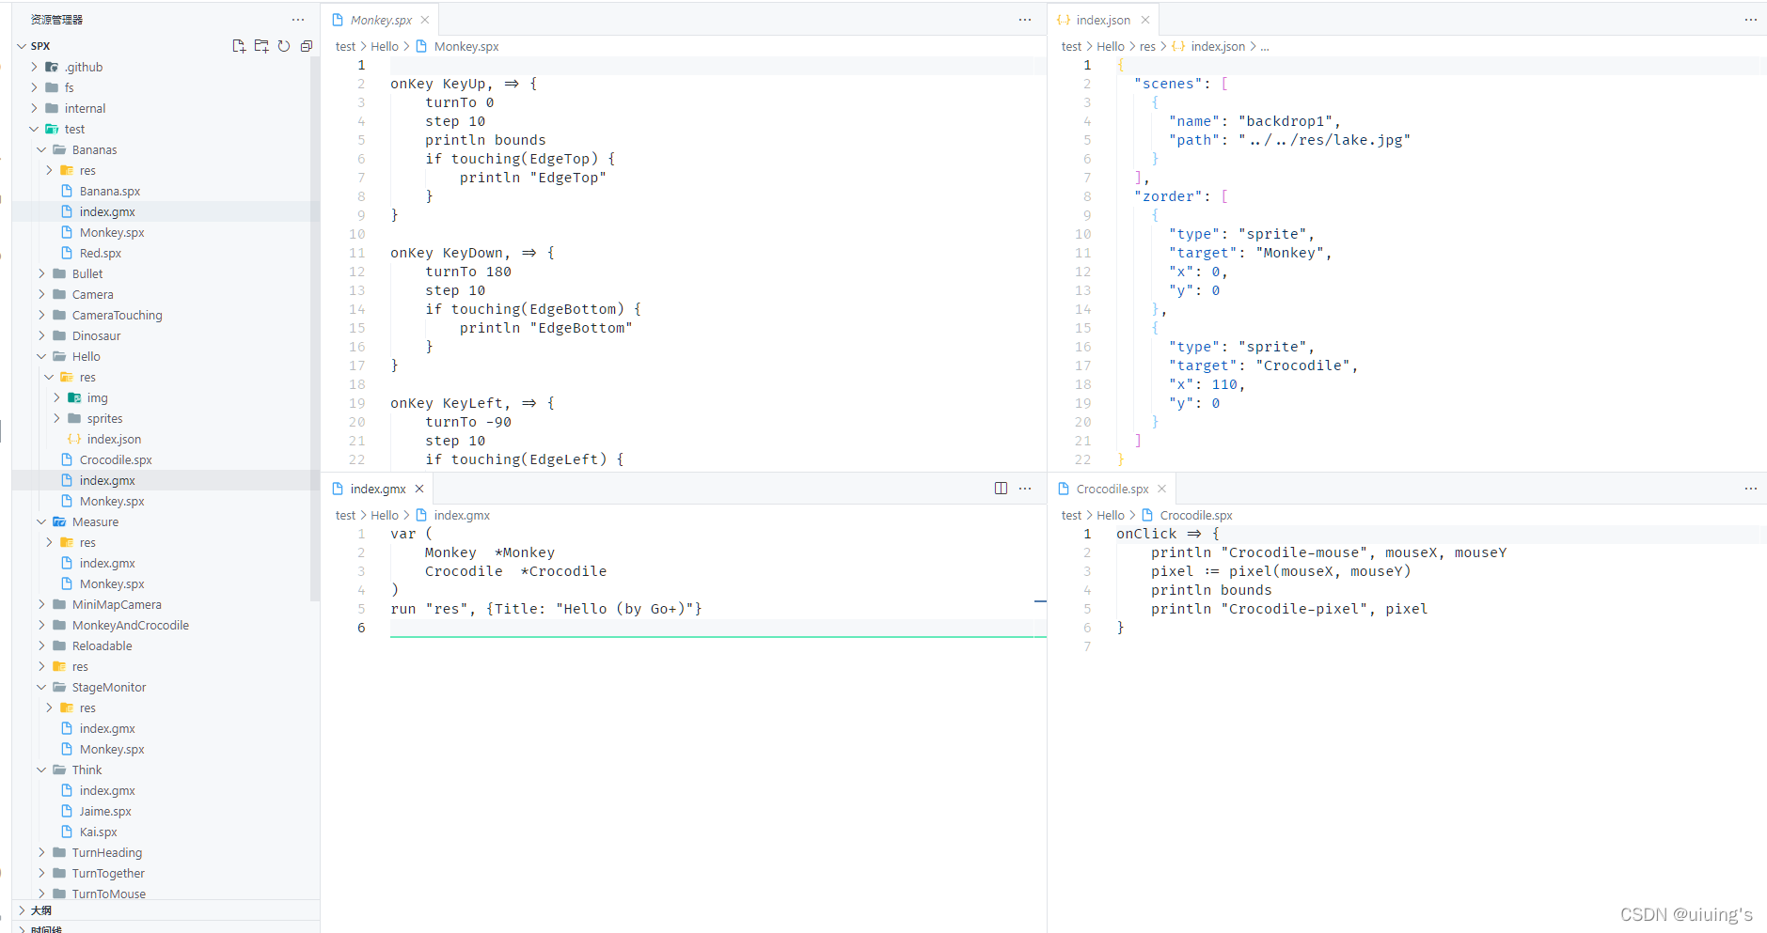
Task: Switch to the Monkey.spx tab
Action: point(381,20)
